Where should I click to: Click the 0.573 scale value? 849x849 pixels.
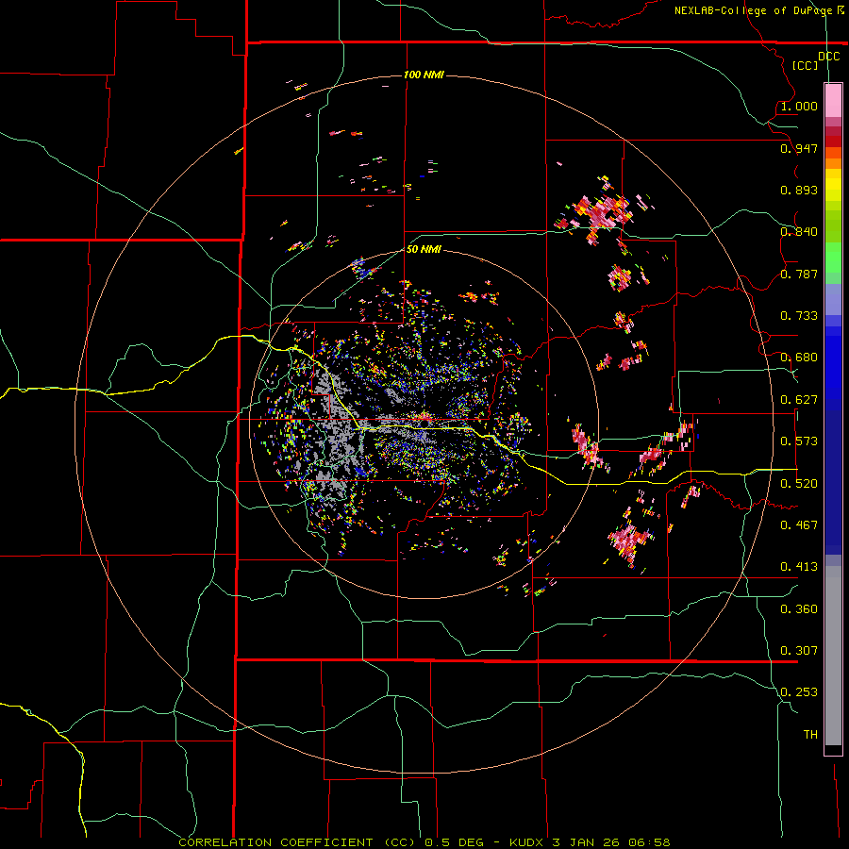click(799, 441)
